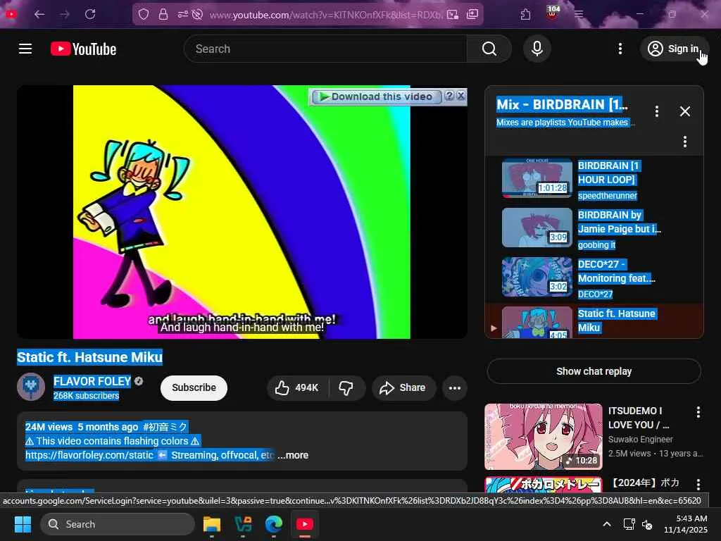The width and height of the screenshot is (721, 541).
Task: Open options for 【2024年】ボカ video
Action: pos(698,484)
